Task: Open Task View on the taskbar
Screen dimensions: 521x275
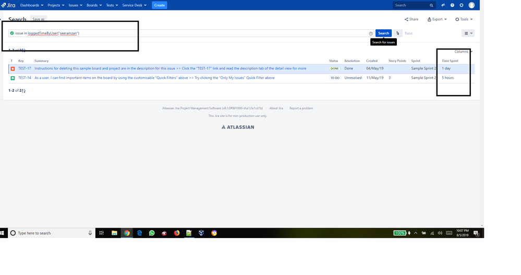Action: [x=102, y=233]
